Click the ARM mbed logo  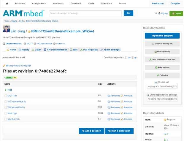pos(23,13)
